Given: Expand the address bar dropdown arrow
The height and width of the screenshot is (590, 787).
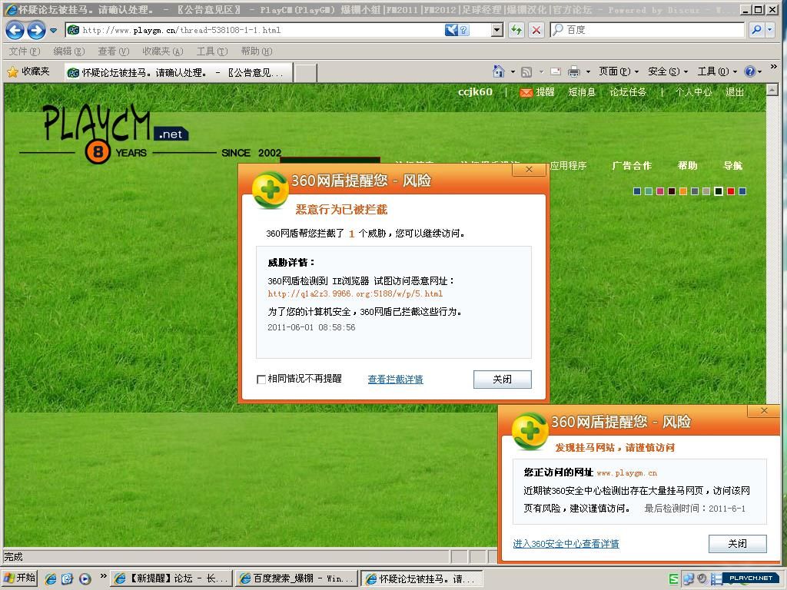Looking at the screenshot, I should click(496, 30).
